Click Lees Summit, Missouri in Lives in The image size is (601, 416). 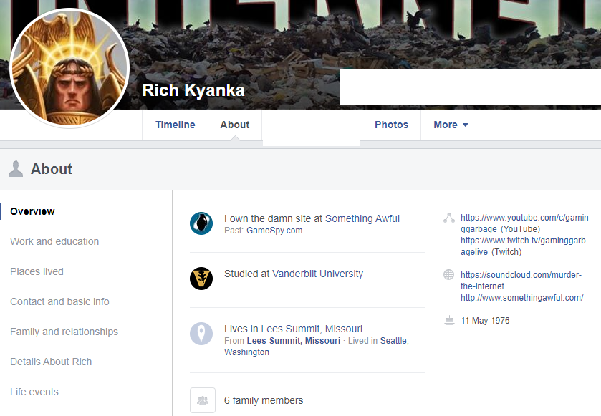(312, 329)
